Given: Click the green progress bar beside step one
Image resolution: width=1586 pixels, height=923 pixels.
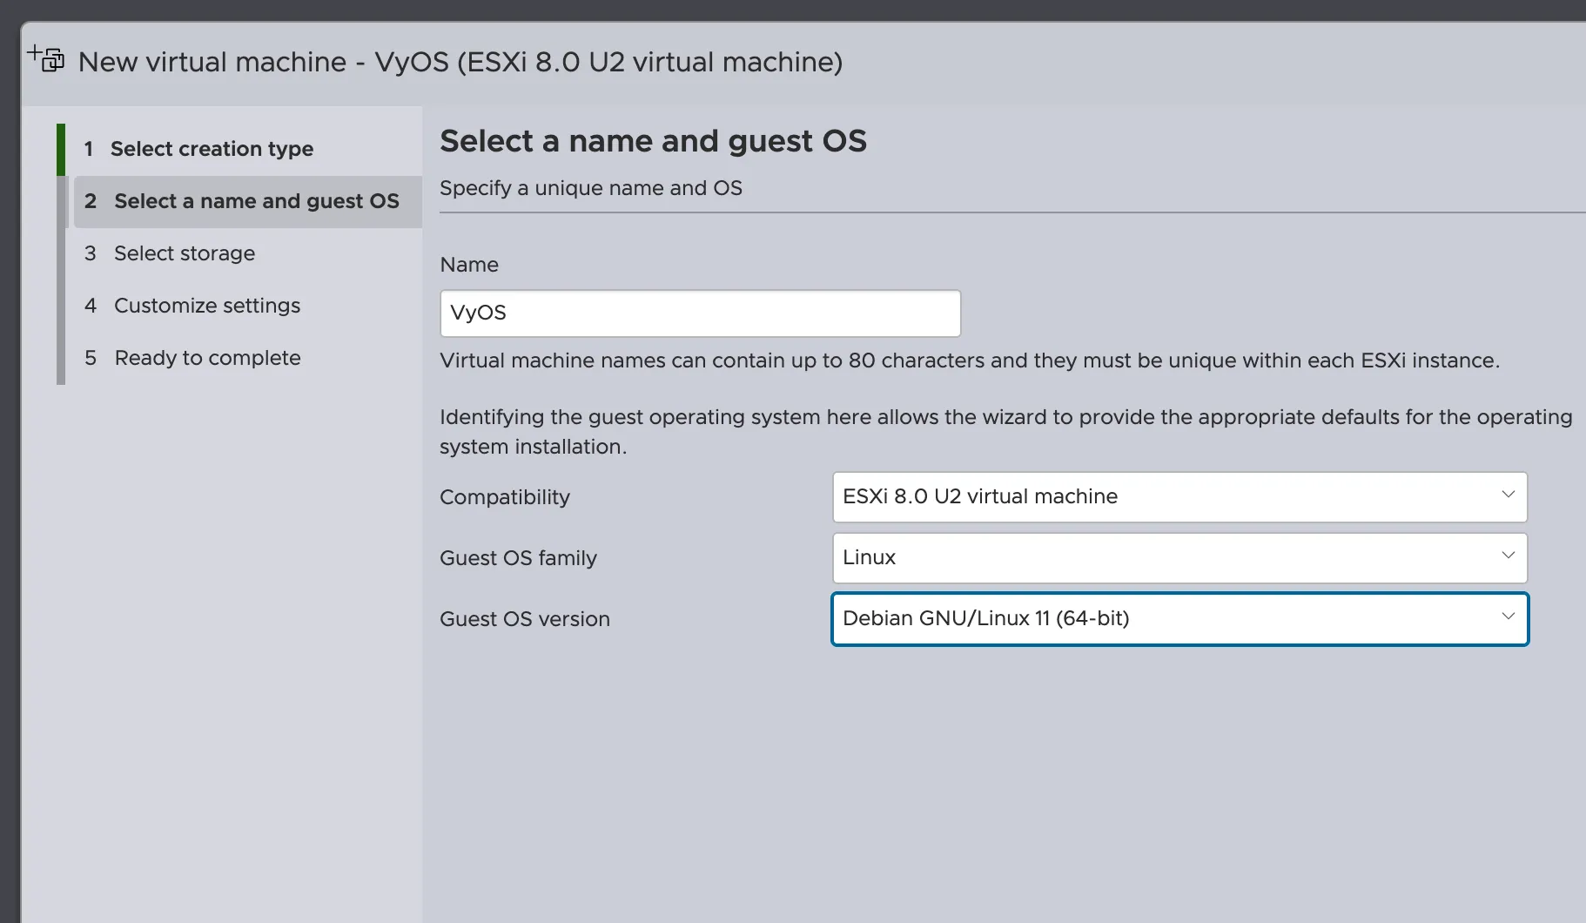Looking at the screenshot, I should pyautogui.click(x=61, y=149).
